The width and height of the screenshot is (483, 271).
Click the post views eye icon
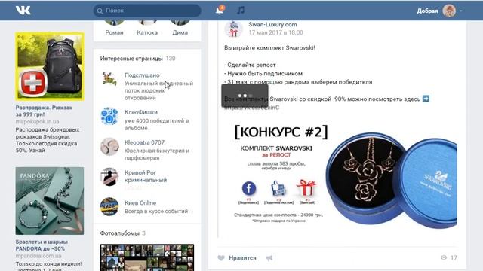pyautogui.click(x=444, y=257)
